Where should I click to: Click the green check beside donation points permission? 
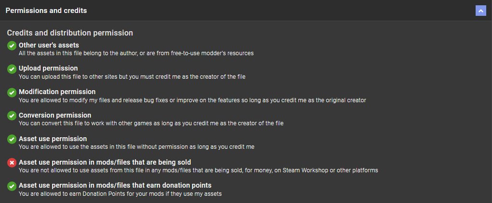[x=12, y=186]
